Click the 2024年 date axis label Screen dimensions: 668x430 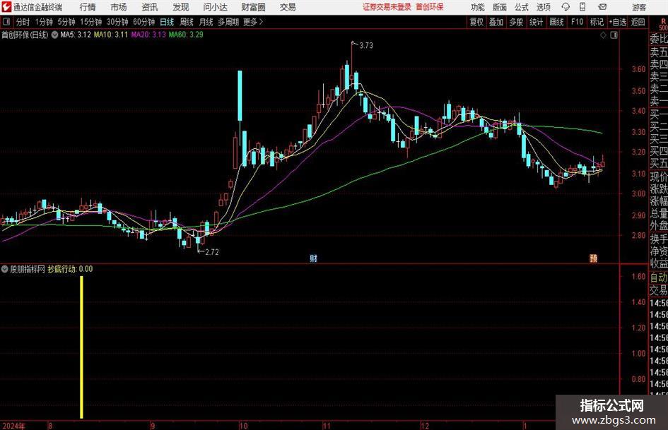[13, 426]
